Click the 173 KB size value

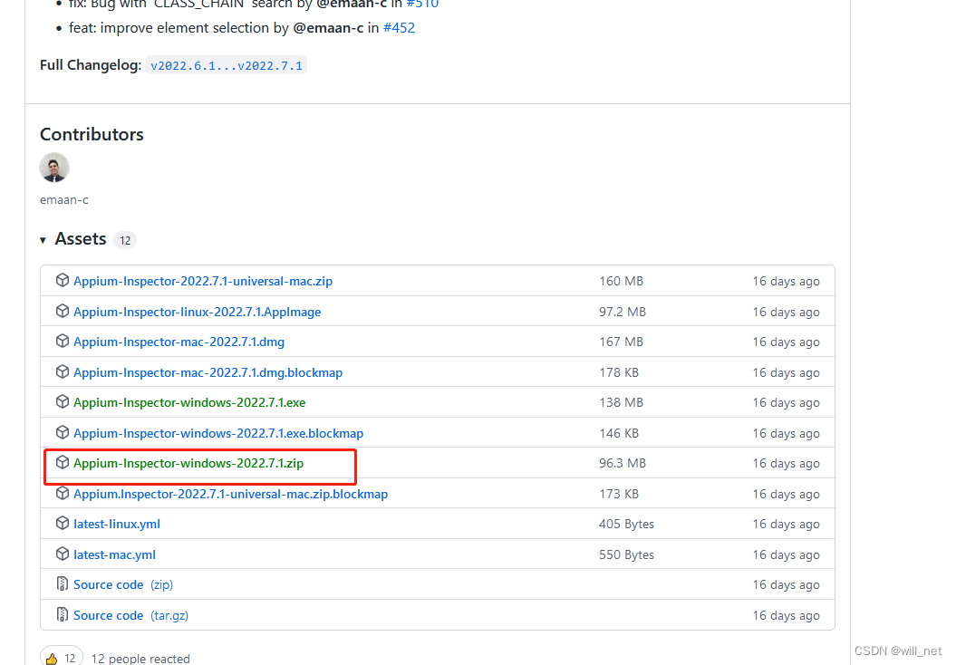pos(619,494)
